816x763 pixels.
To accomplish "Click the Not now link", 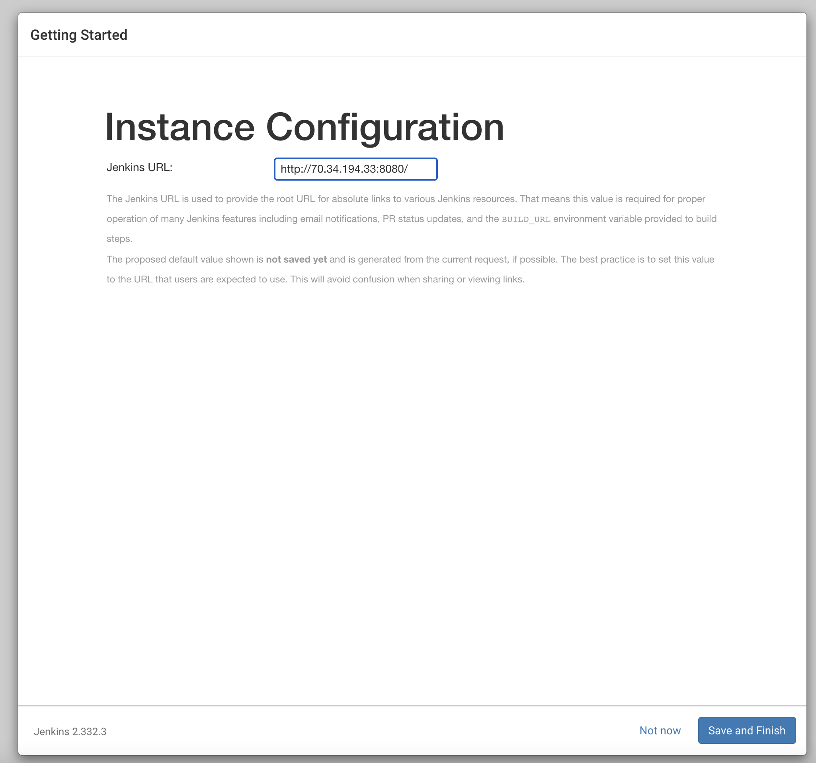I will click(660, 731).
